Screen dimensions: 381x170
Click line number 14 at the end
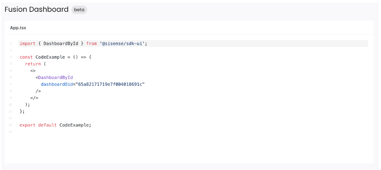[10, 132]
